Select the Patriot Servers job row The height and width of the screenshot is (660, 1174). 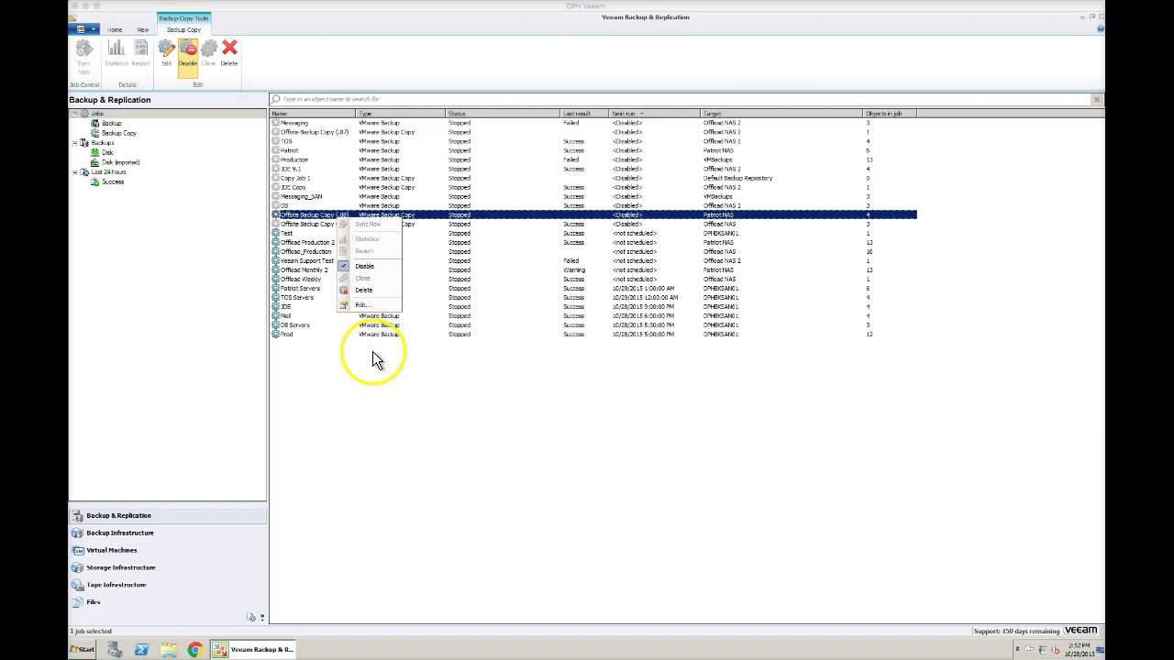tap(593, 288)
